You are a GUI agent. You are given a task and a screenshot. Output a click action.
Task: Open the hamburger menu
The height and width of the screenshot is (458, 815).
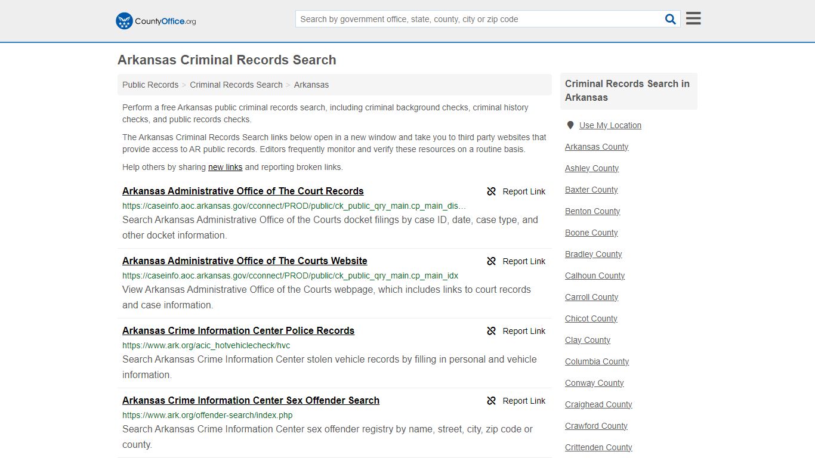point(693,18)
